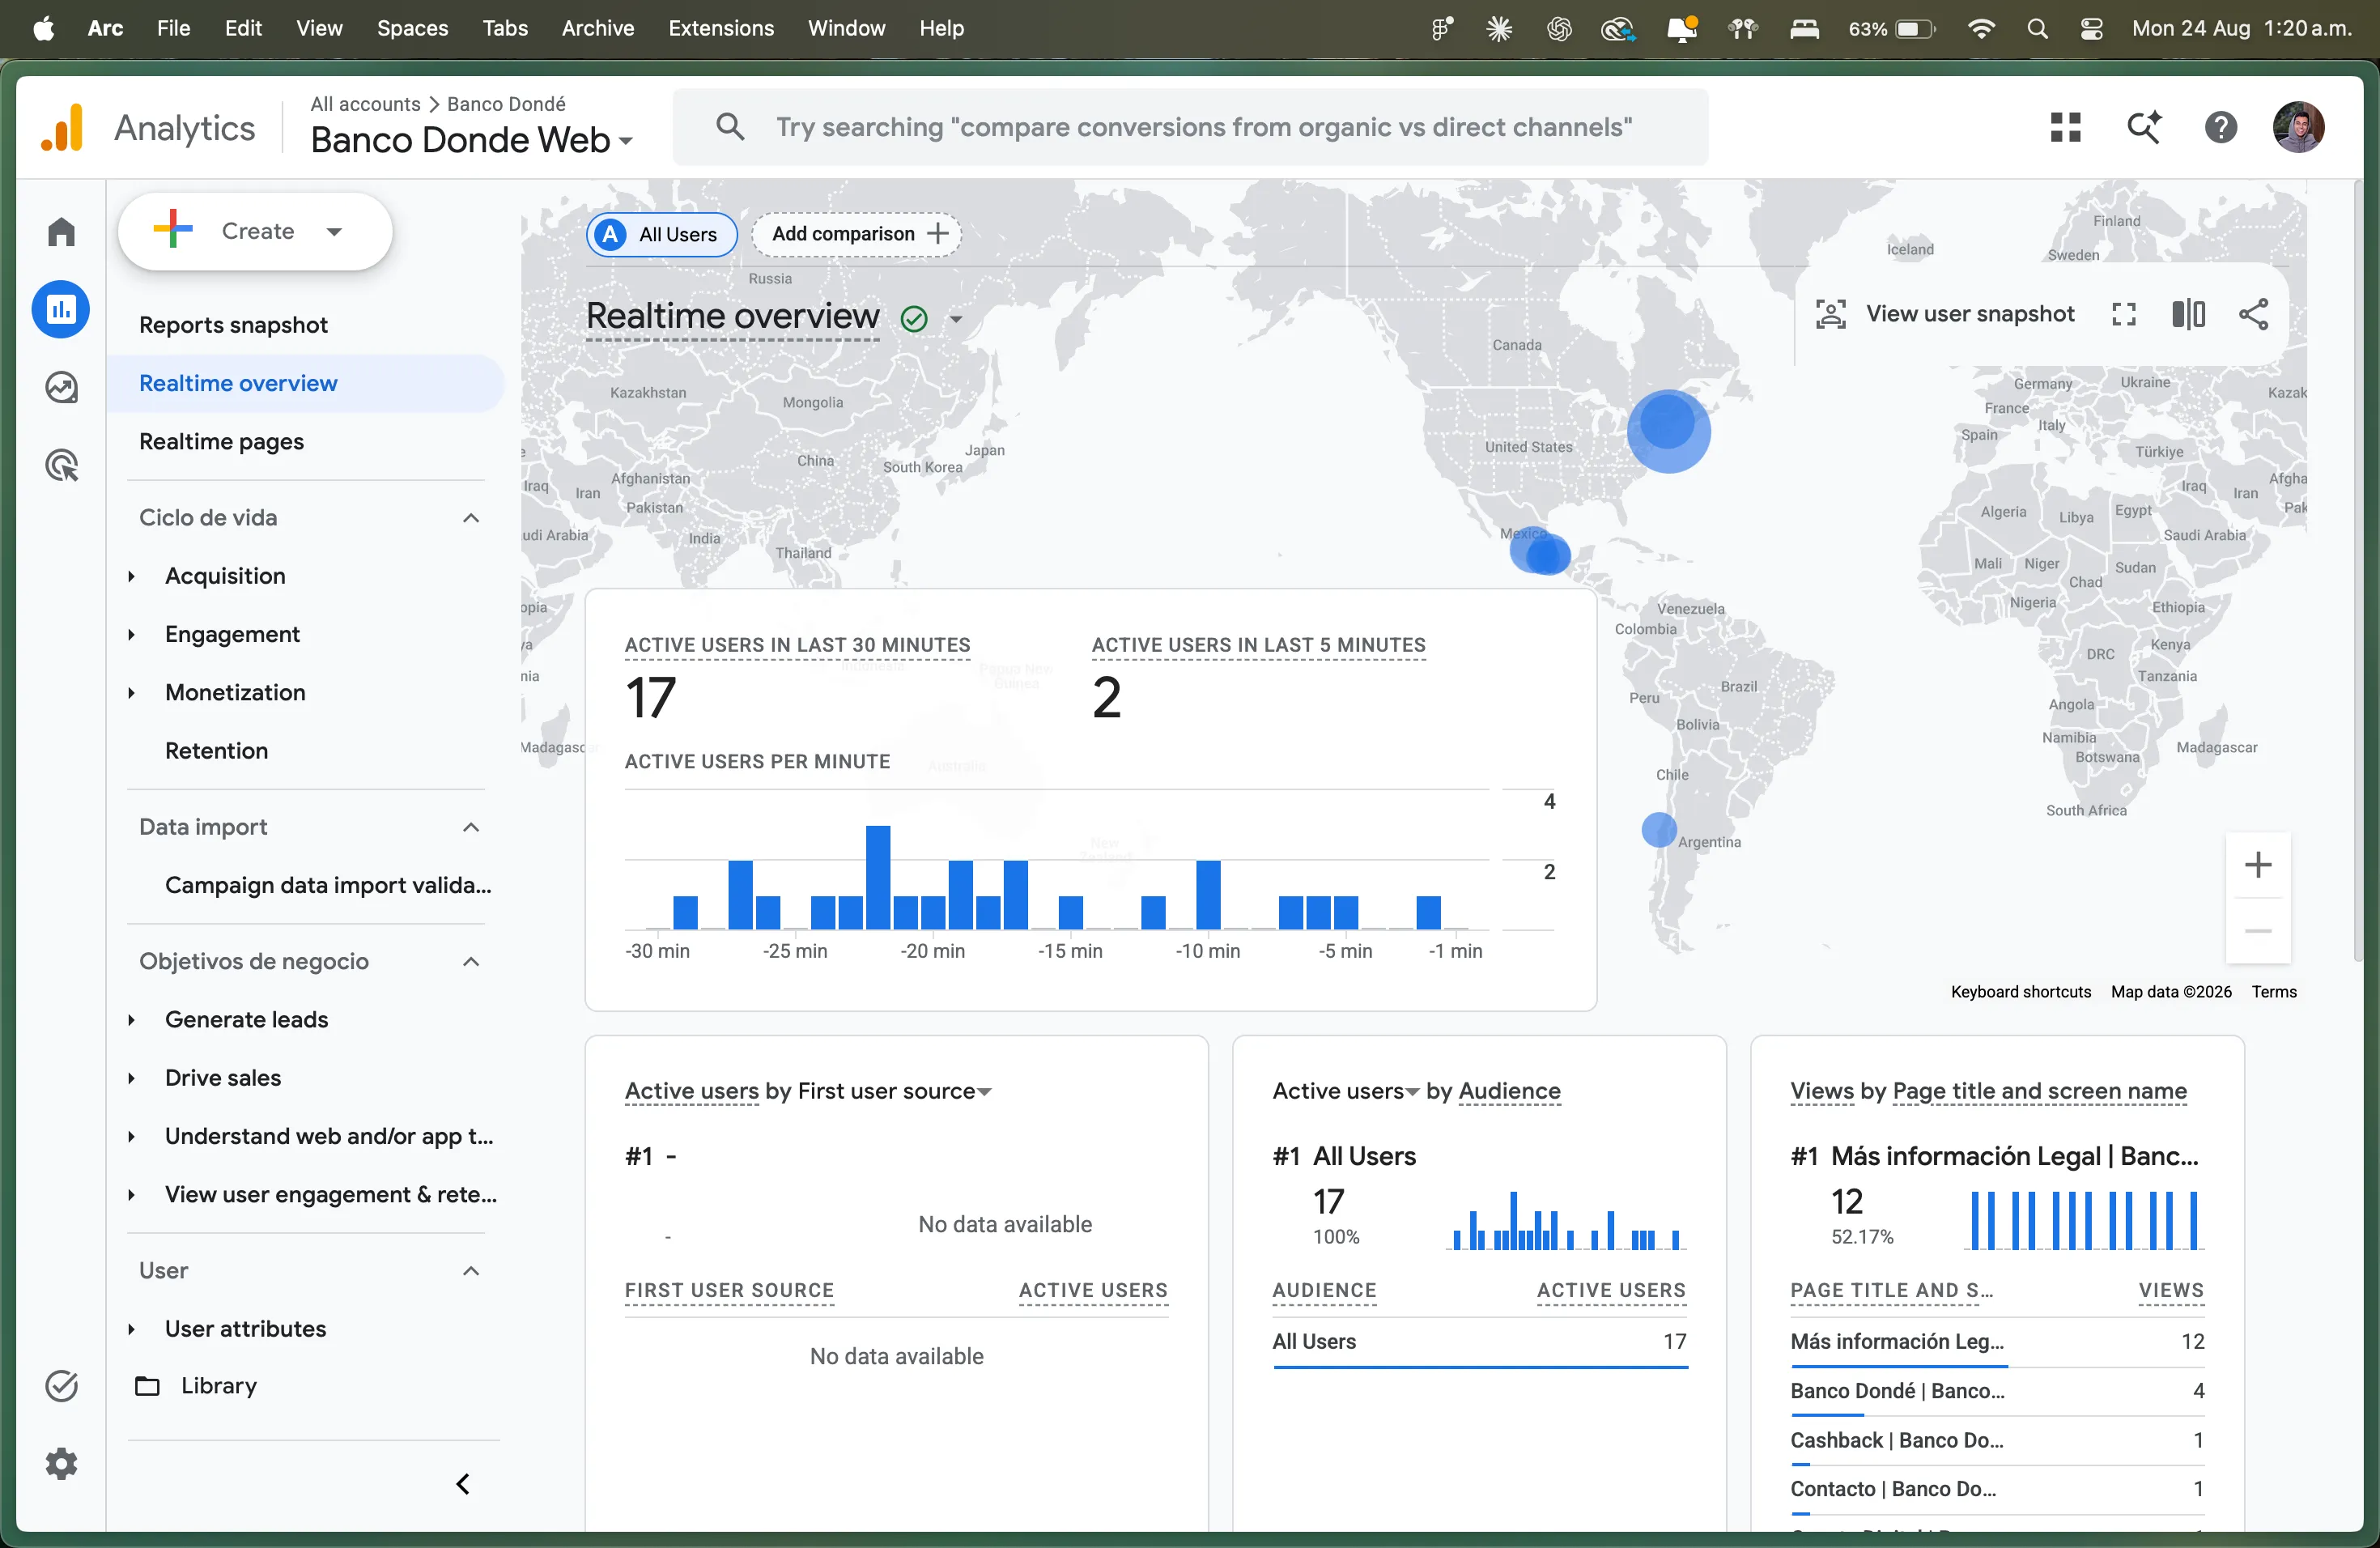Click the Apple menu logo
Image resolution: width=2380 pixels, height=1548 pixels.
click(x=43, y=28)
